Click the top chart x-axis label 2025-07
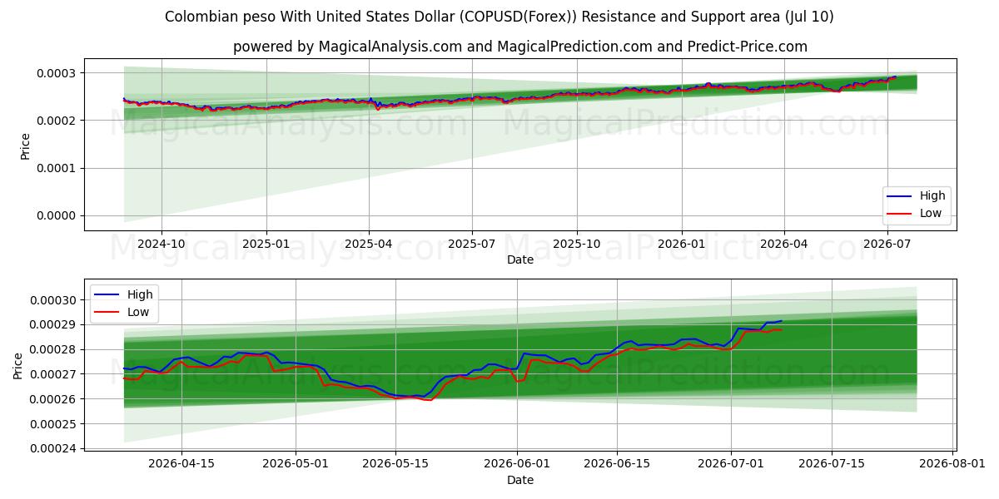Viewport: 999px width, 499px height. 472,244
